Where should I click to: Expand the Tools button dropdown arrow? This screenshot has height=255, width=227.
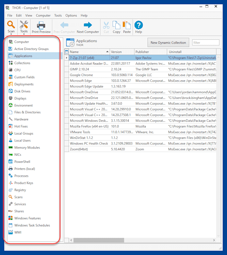24,34
